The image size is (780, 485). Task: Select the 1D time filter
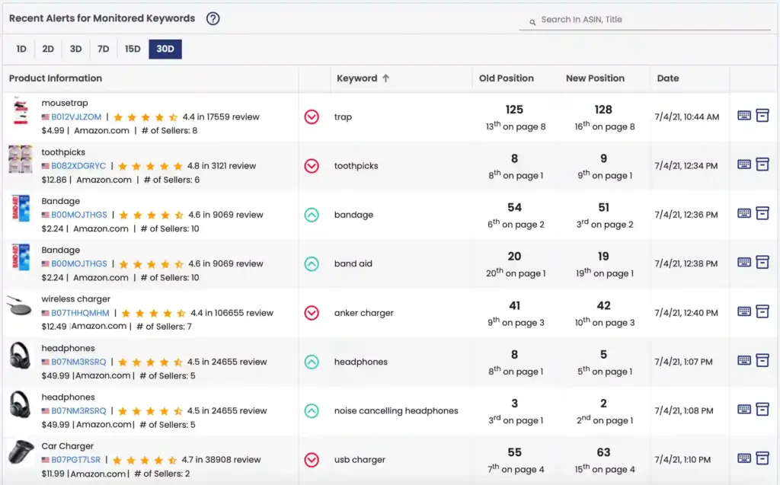click(21, 48)
